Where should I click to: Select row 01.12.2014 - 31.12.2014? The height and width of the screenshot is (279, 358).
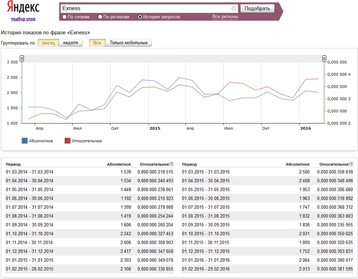click(x=89, y=251)
